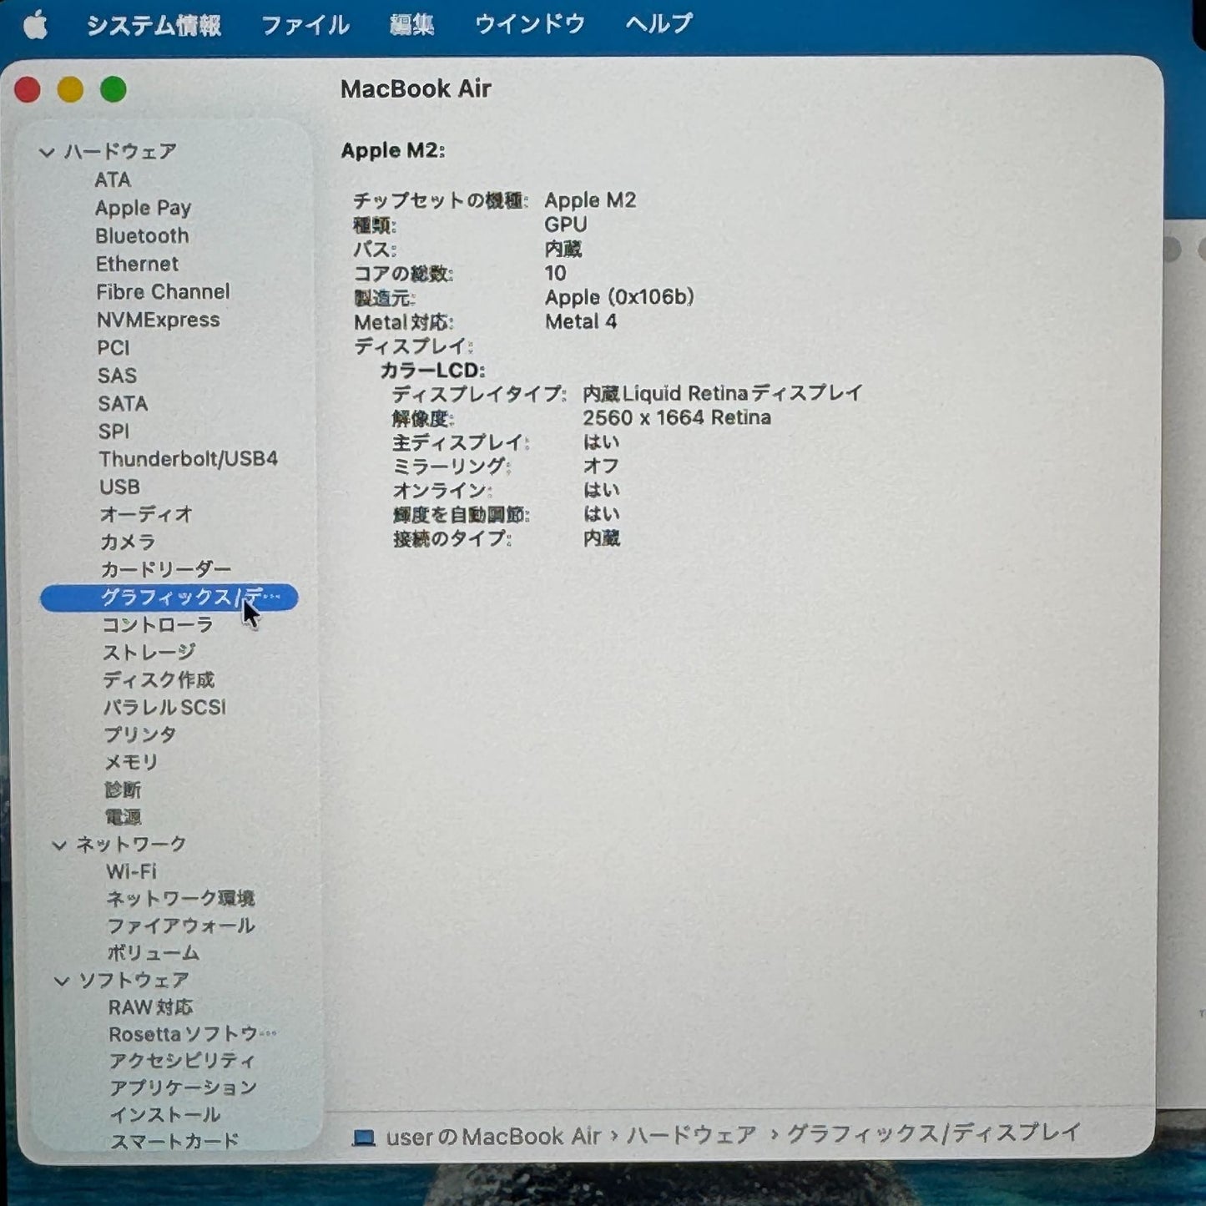Screen dimensions: 1206x1206
Task: Select NVMExpress in the sidebar
Action: pyautogui.click(x=158, y=320)
